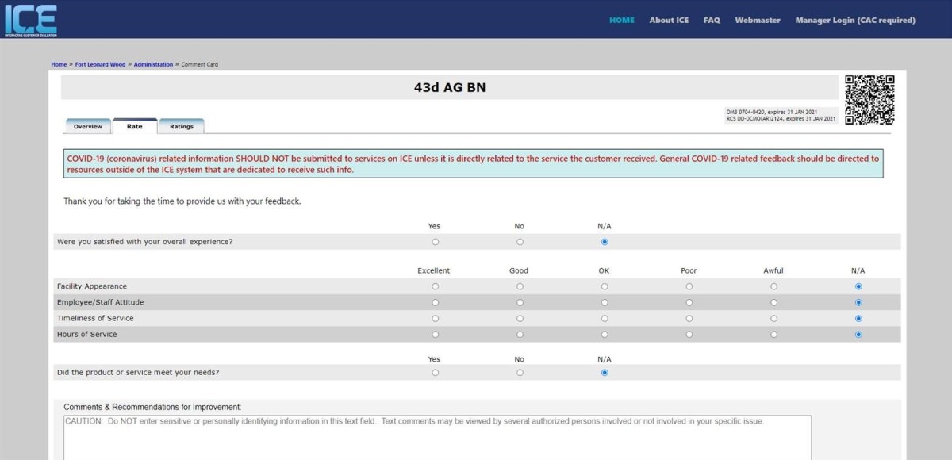Switch to the Overview tab

87,126
